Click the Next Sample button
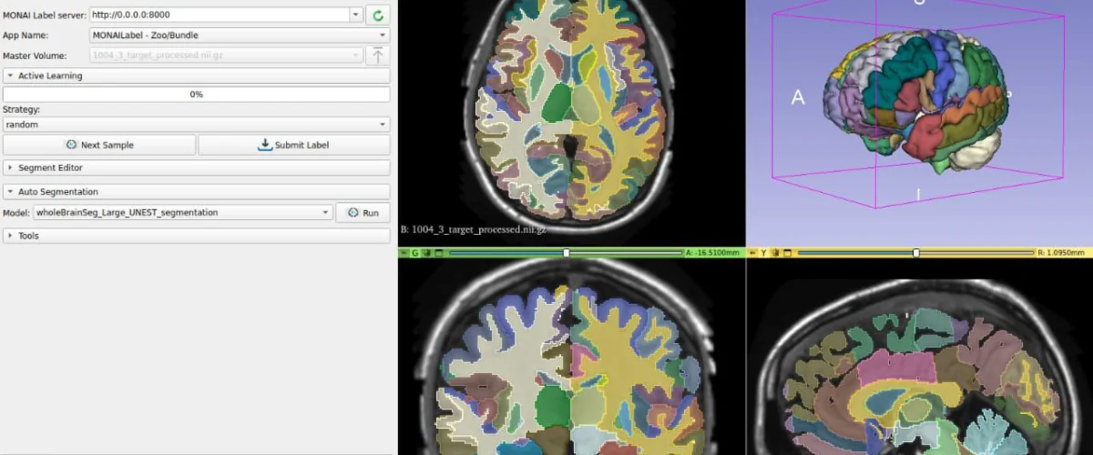Image resolution: width=1093 pixels, height=455 pixels. tap(99, 145)
